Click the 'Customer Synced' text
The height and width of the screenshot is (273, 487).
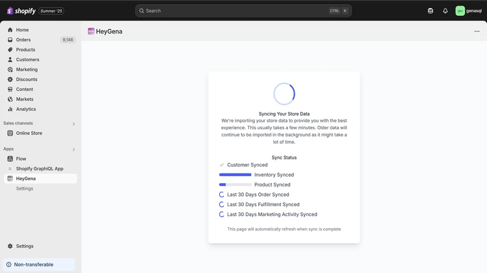coord(247,165)
